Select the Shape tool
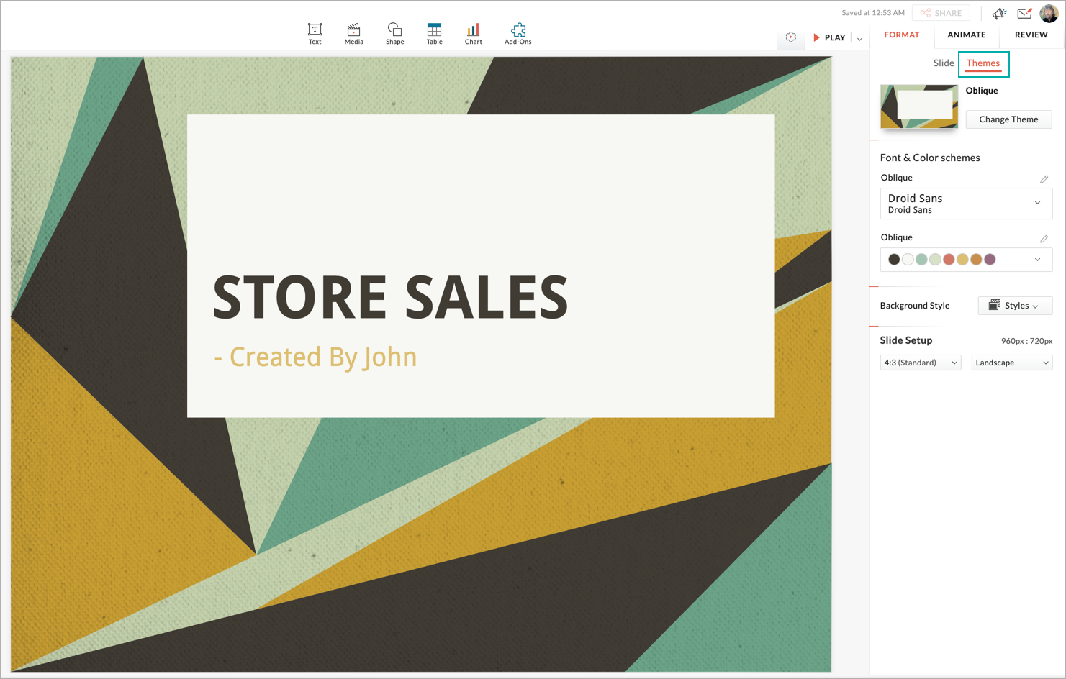Viewport: 1066px width, 679px height. pos(394,34)
